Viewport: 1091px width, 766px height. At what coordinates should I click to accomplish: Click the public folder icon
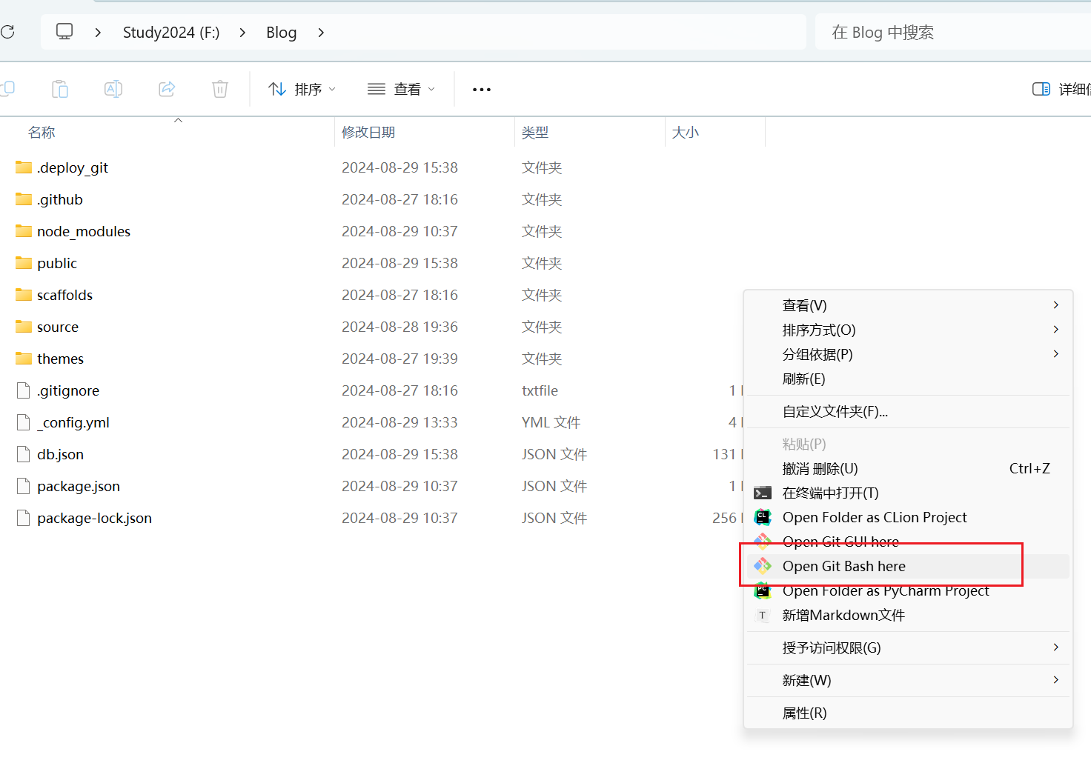(24, 263)
